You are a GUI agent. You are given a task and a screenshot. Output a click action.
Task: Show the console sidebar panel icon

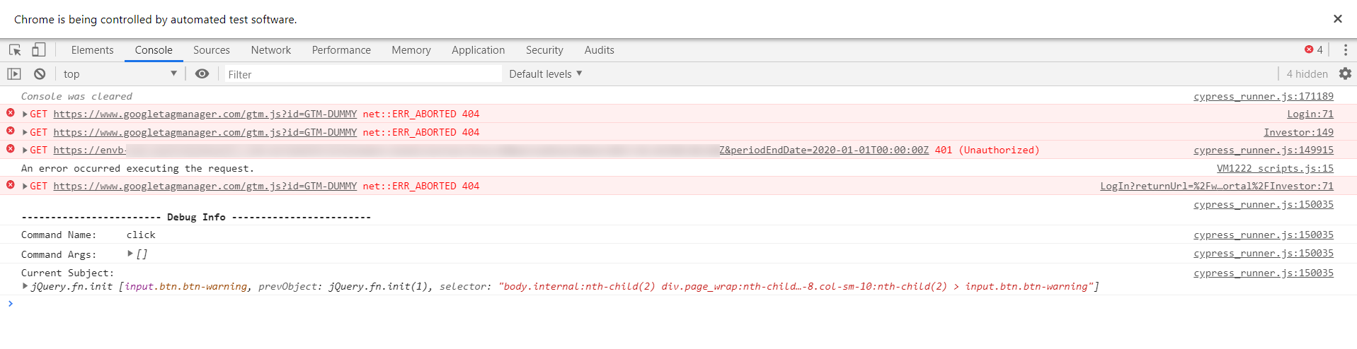click(x=14, y=74)
